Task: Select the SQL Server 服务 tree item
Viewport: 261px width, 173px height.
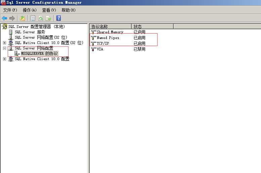Action: (30, 32)
